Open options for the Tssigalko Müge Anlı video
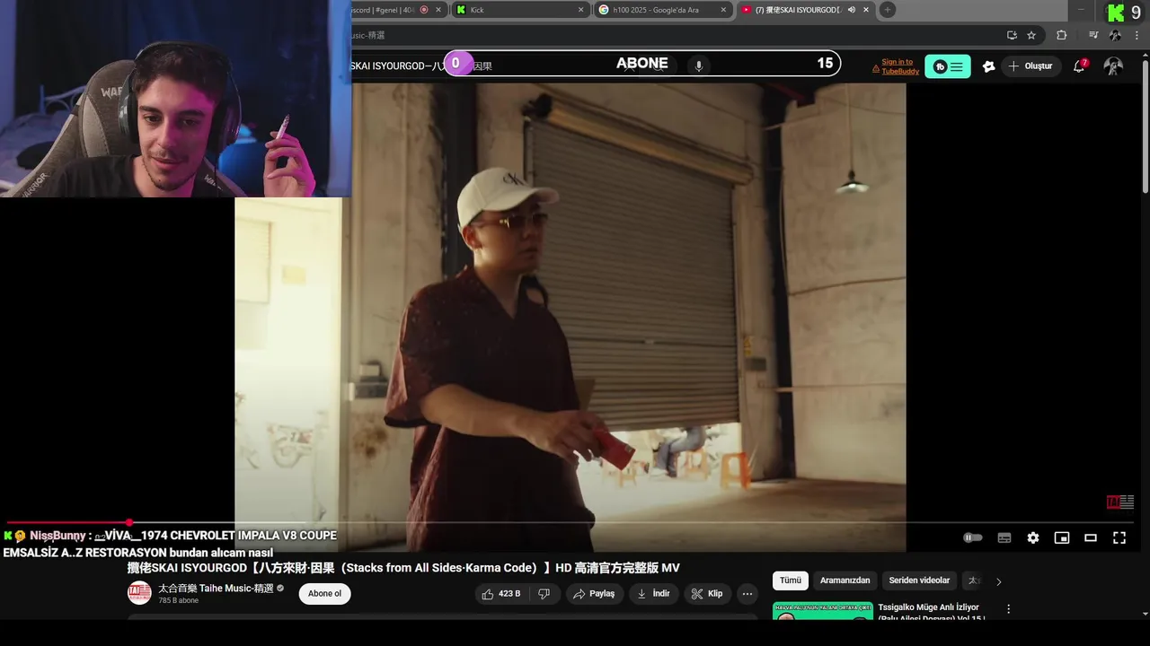The width and height of the screenshot is (1150, 646). coord(1008,608)
